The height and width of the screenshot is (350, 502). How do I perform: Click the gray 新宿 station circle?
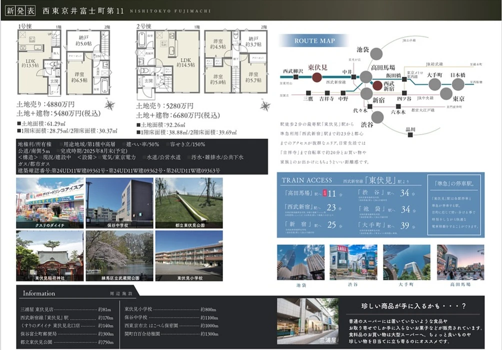[x=366, y=94]
